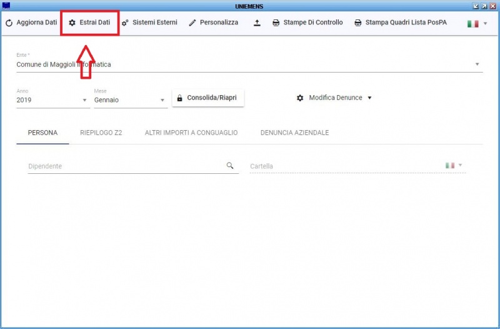The image size is (500, 329).
Task: Open the Modifica Denunce menu
Action: [334, 98]
